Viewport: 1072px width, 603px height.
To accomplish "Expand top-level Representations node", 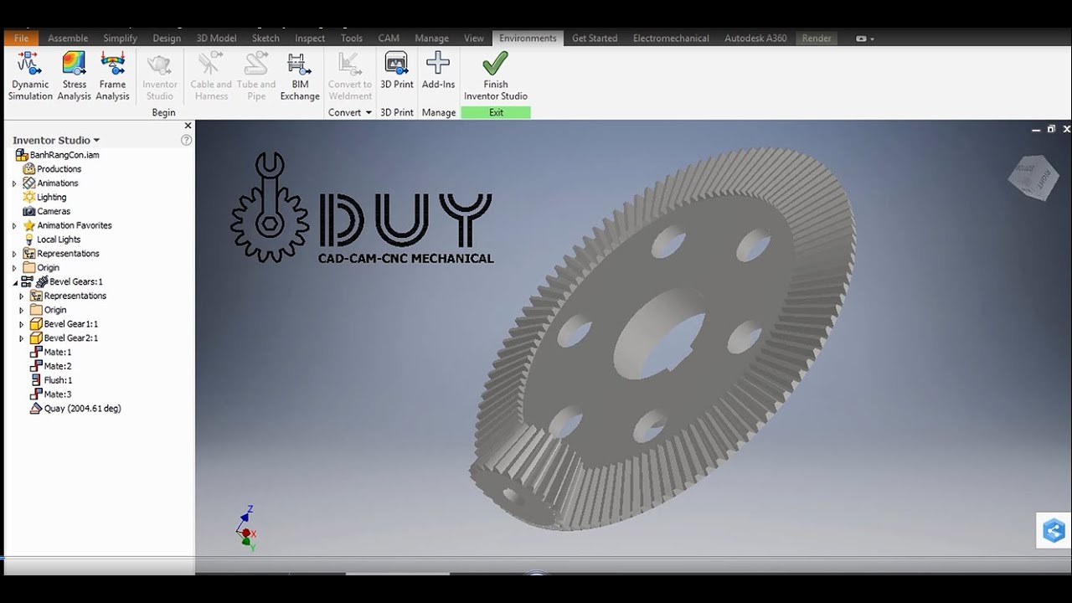I will click(x=14, y=254).
